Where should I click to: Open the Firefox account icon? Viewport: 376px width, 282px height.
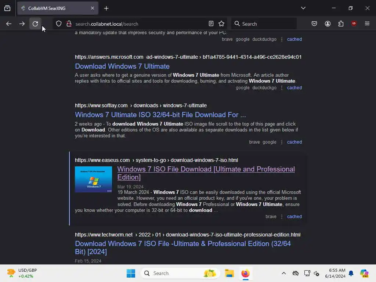point(328,23)
